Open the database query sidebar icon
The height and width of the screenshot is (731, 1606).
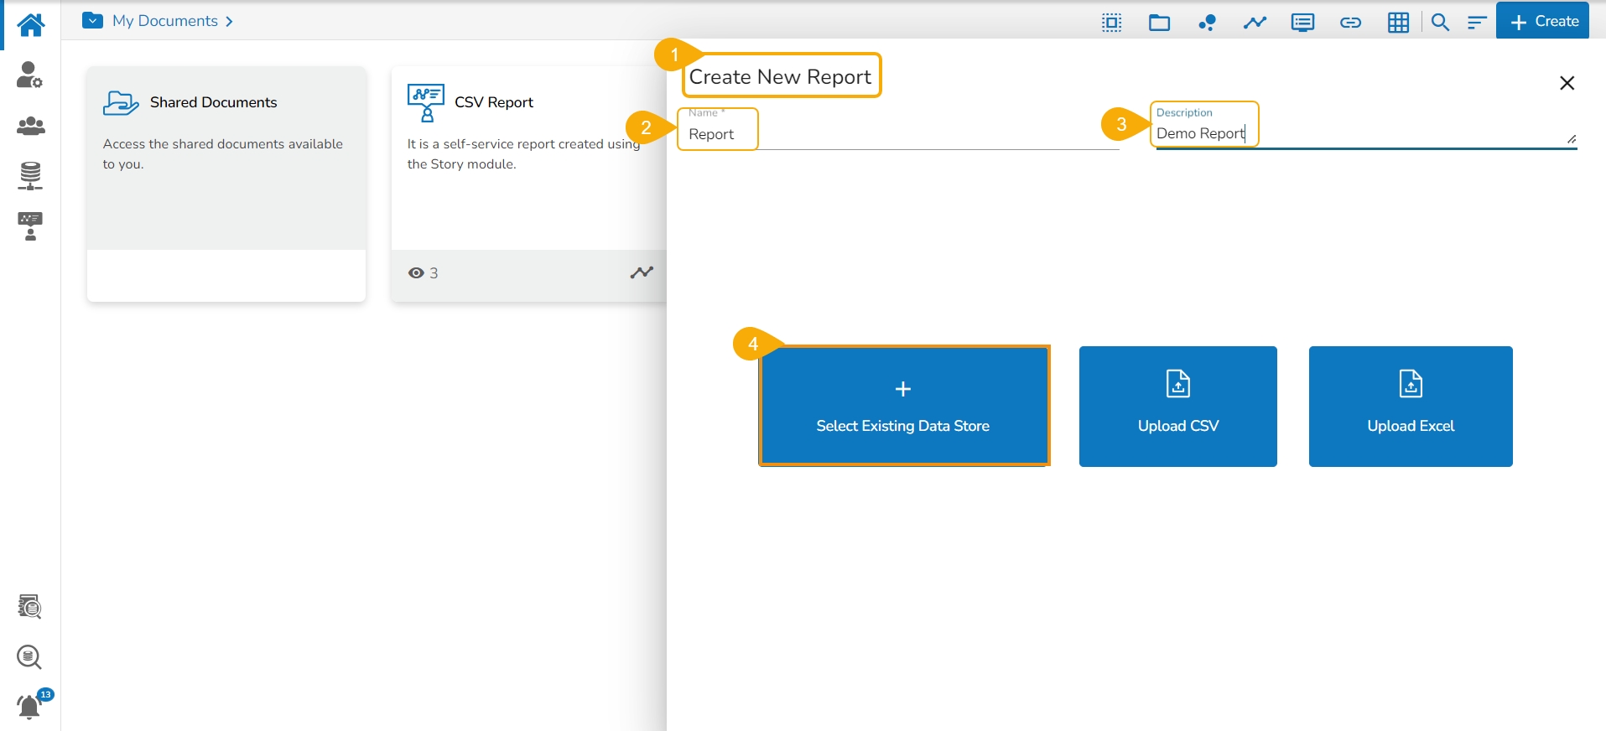[29, 656]
